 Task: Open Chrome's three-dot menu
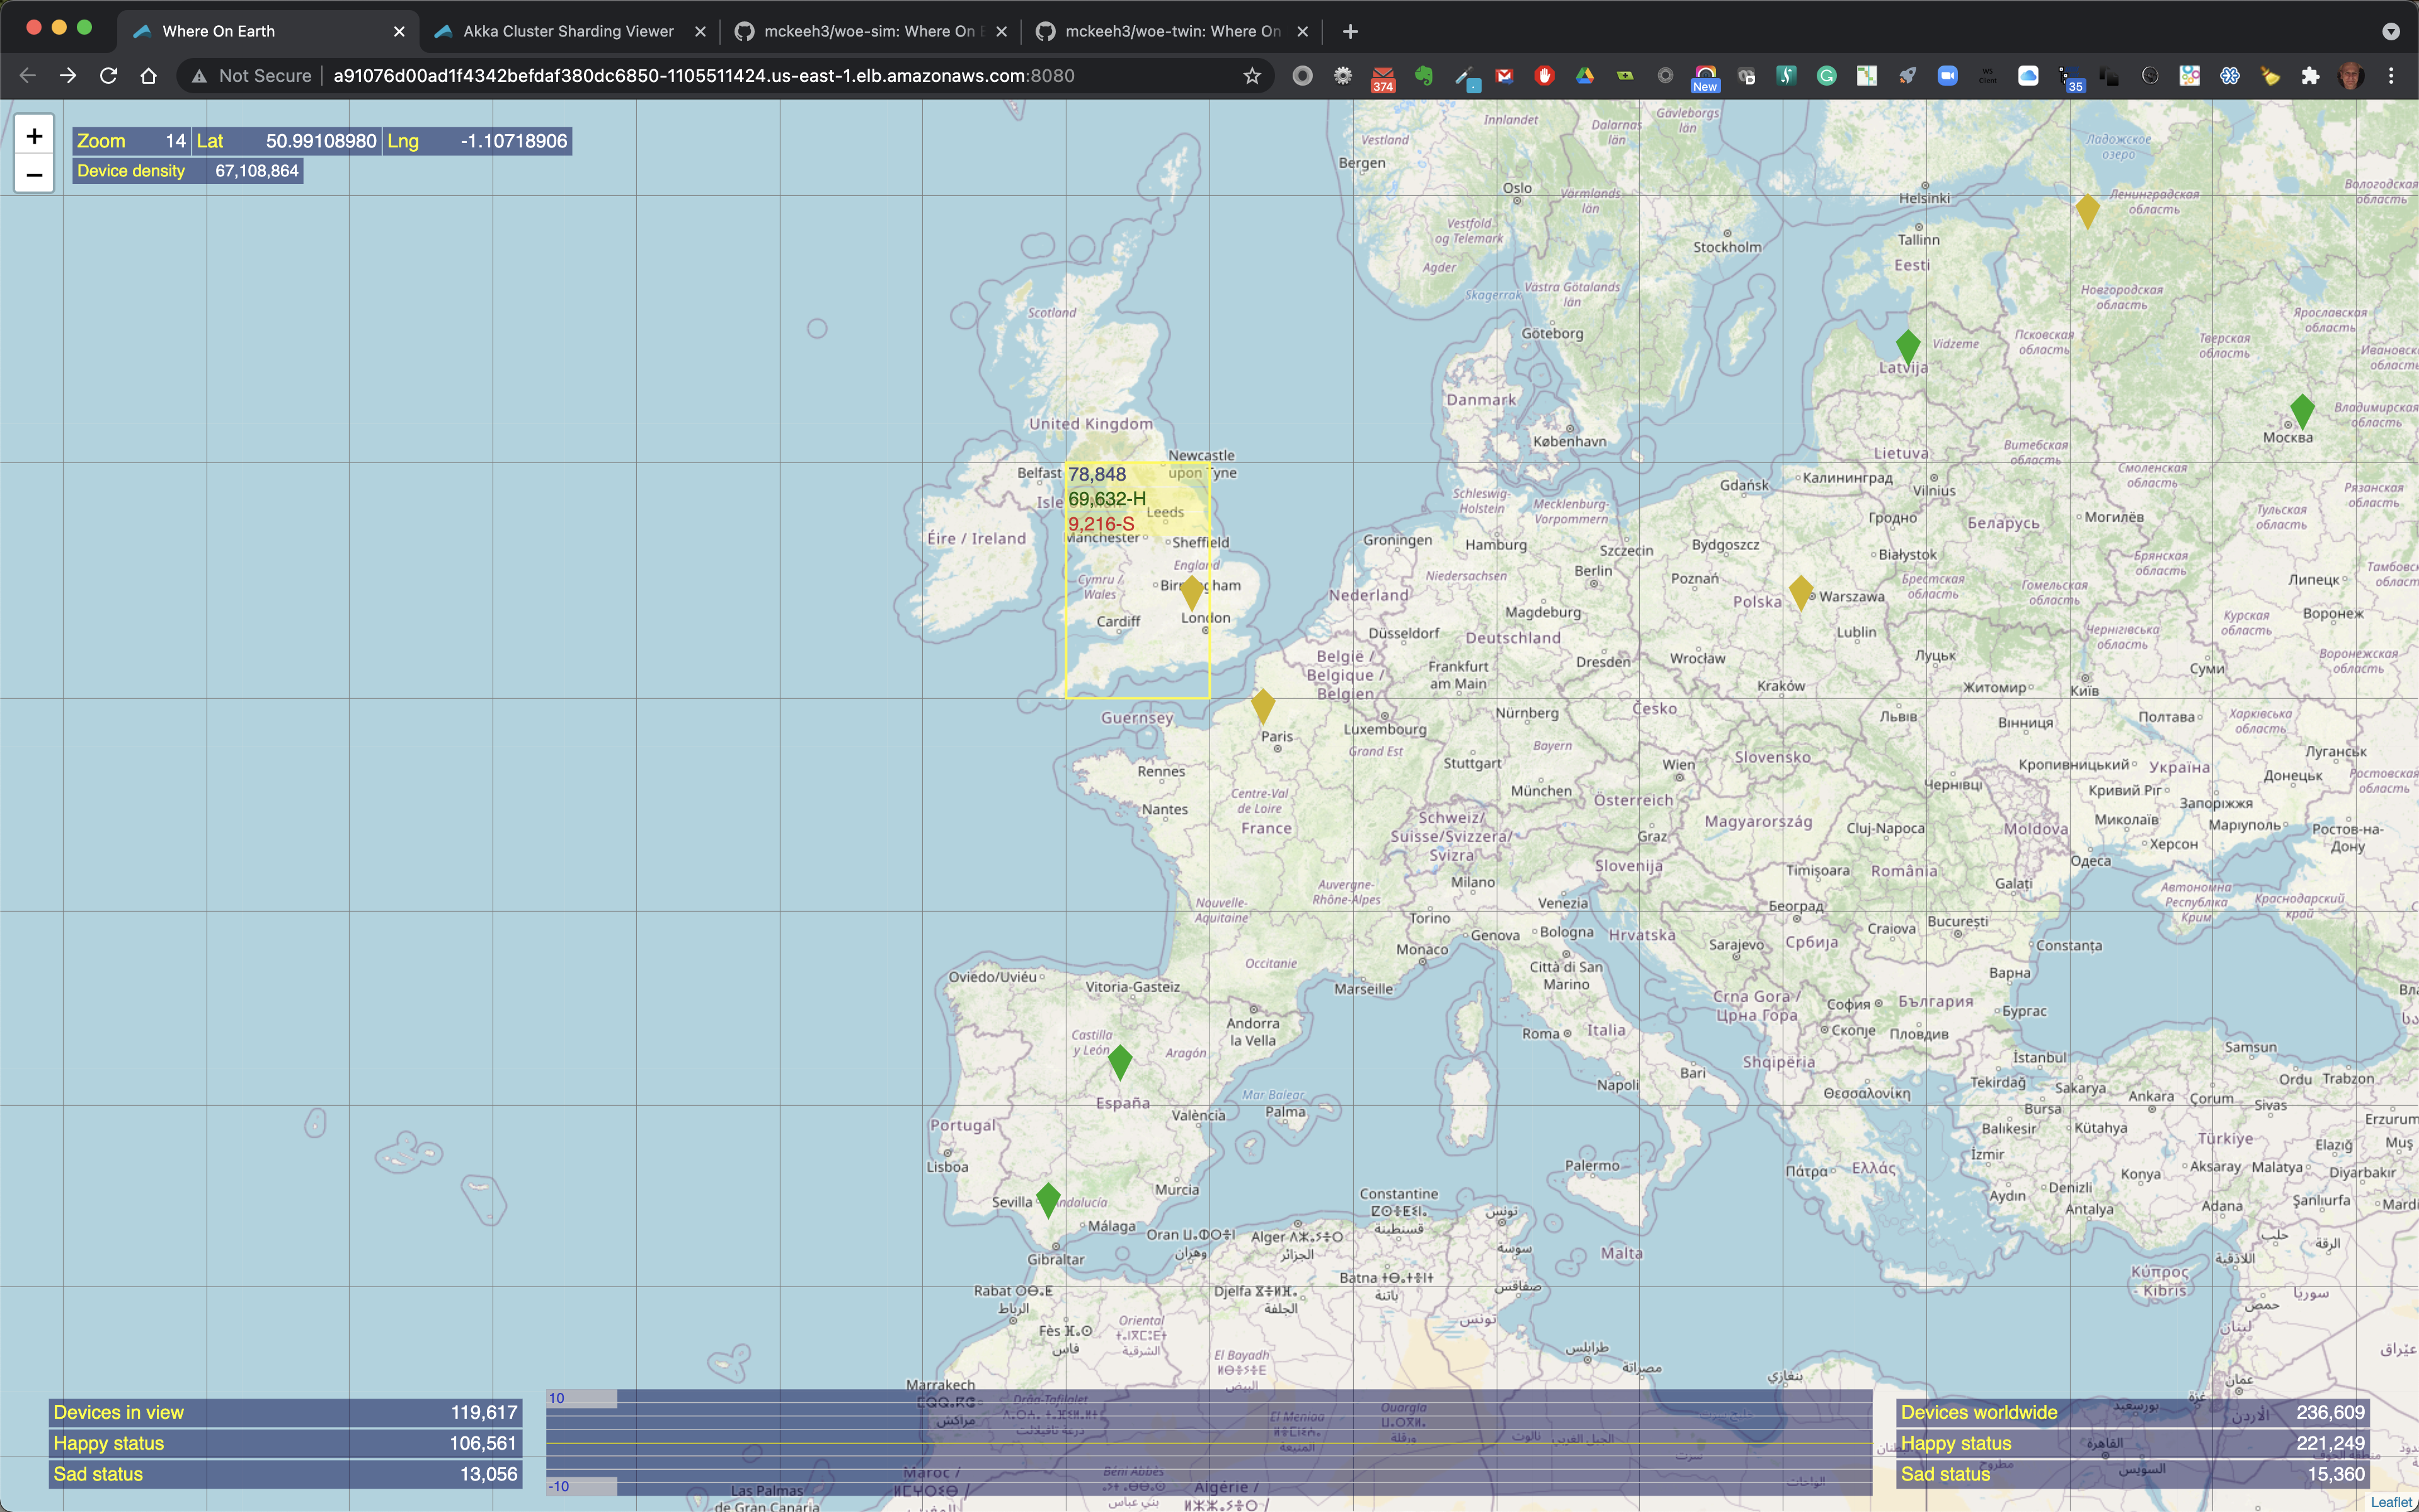tap(2391, 76)
